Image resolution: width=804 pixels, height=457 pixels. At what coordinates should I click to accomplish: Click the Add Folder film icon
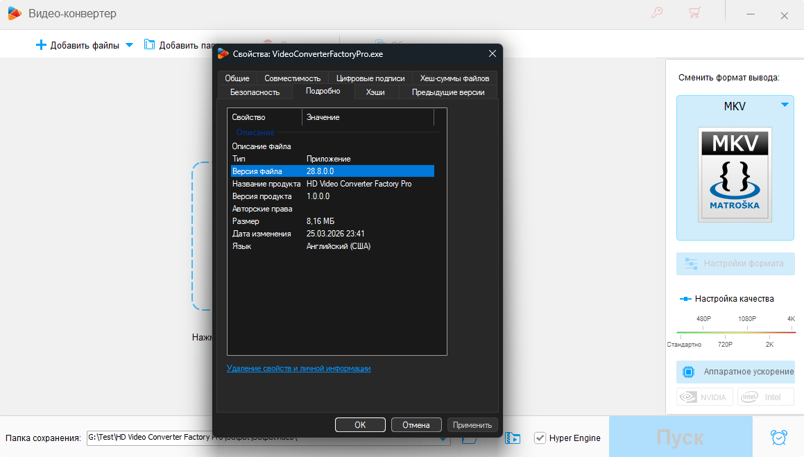click(x=149, y=45)
